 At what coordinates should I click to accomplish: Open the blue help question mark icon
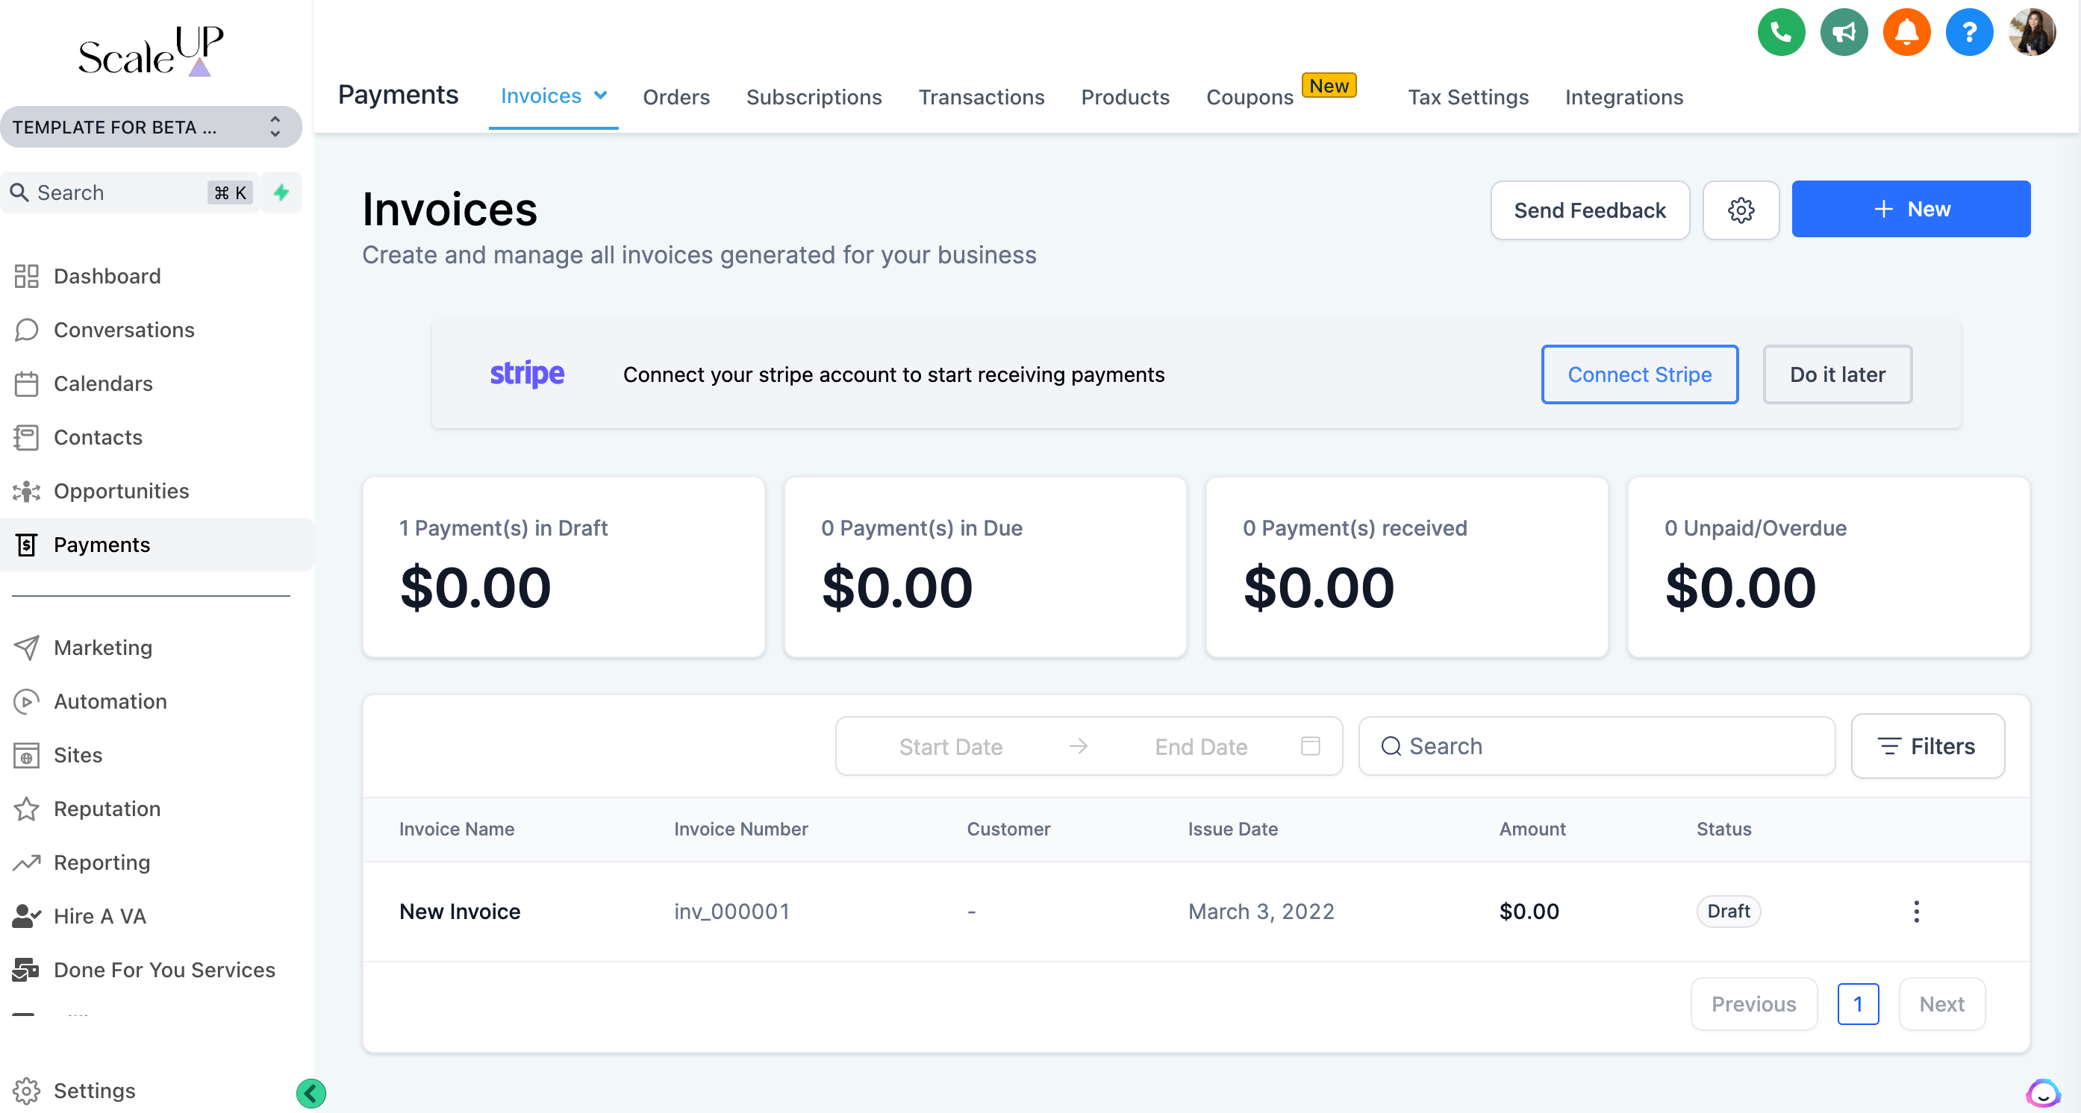1969,32
